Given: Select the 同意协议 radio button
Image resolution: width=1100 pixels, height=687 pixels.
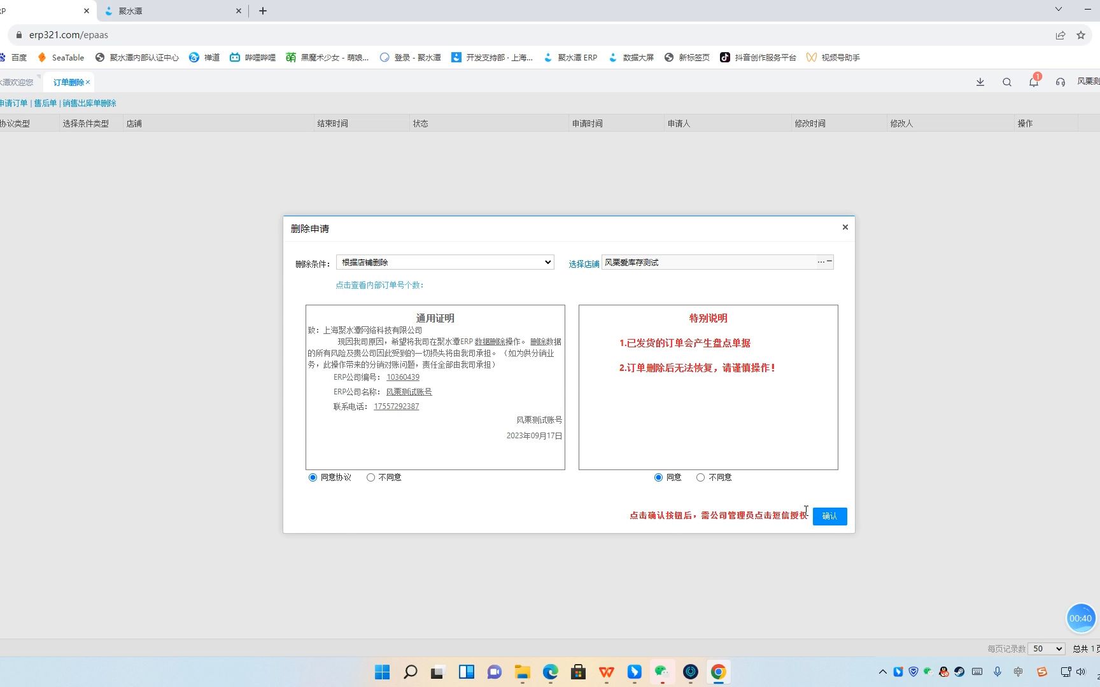Looking at the screenshot, I should click(313, 477).
